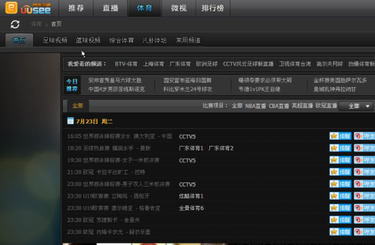The height and width of the screenshot is (245, 375).
Task: Select the 首页 sub tab
Action: tap(19, 40)
